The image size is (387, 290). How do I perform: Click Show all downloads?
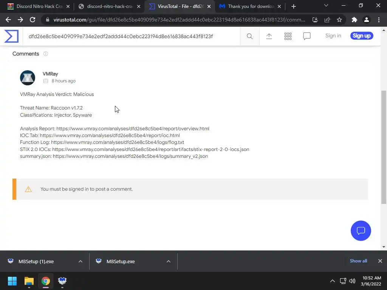click(358, 261)
